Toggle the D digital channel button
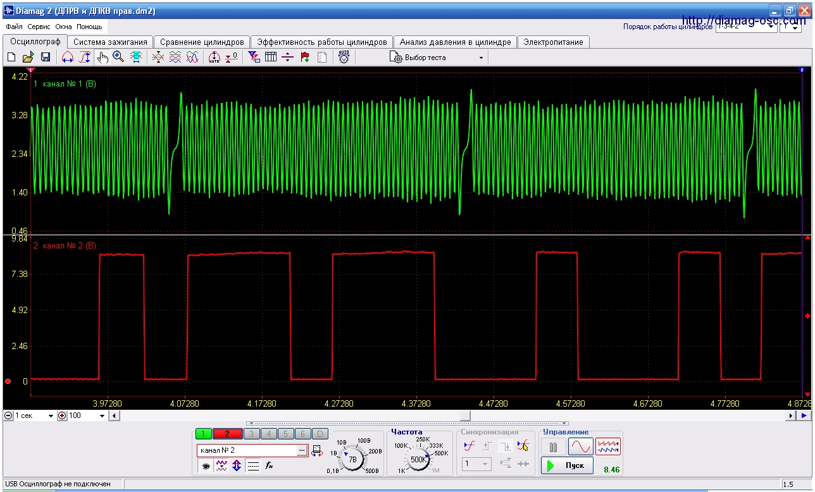This screenshot has width=815, height=492. [320, 434]
